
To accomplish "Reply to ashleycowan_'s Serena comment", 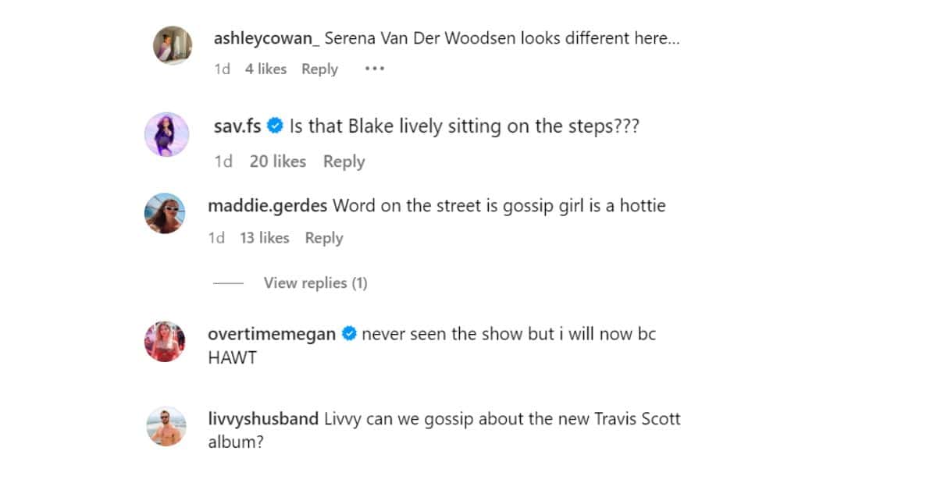I will coord(319,69).
